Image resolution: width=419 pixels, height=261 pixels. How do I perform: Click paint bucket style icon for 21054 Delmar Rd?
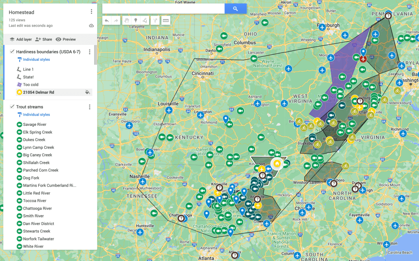pos(87,92)
